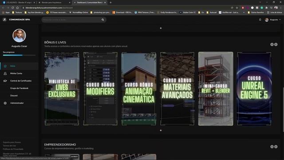Open Curso Bônus Animação Cinemática card
Image resolution: width=284 pixels, height=160 pixels.
point(139,89)
